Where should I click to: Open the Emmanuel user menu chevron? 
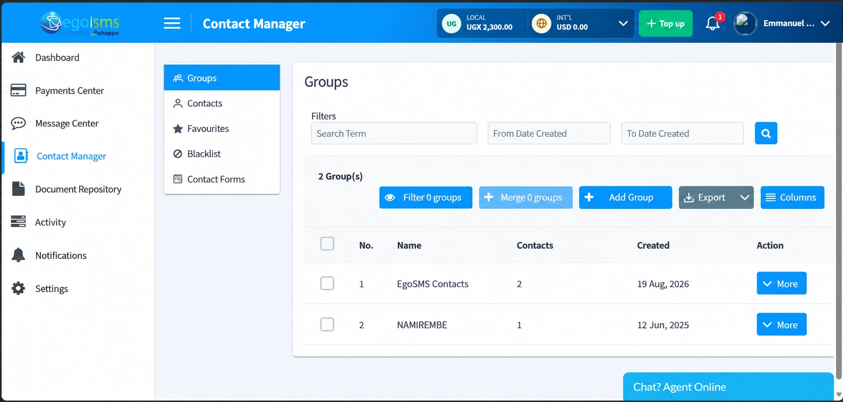coord(825,23)
